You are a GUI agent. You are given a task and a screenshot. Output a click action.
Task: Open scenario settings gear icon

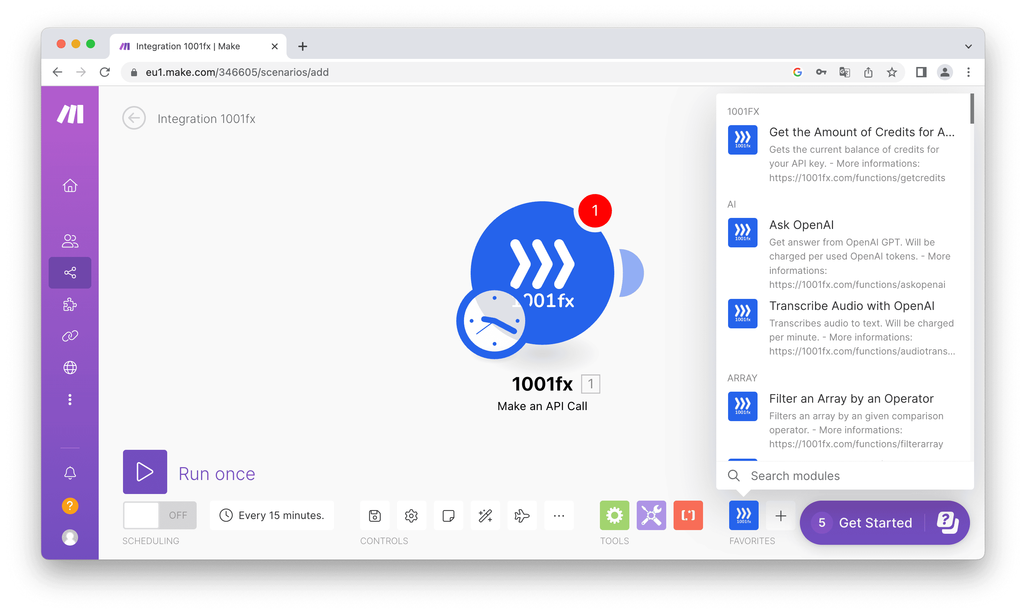click(x=411, y=515)
